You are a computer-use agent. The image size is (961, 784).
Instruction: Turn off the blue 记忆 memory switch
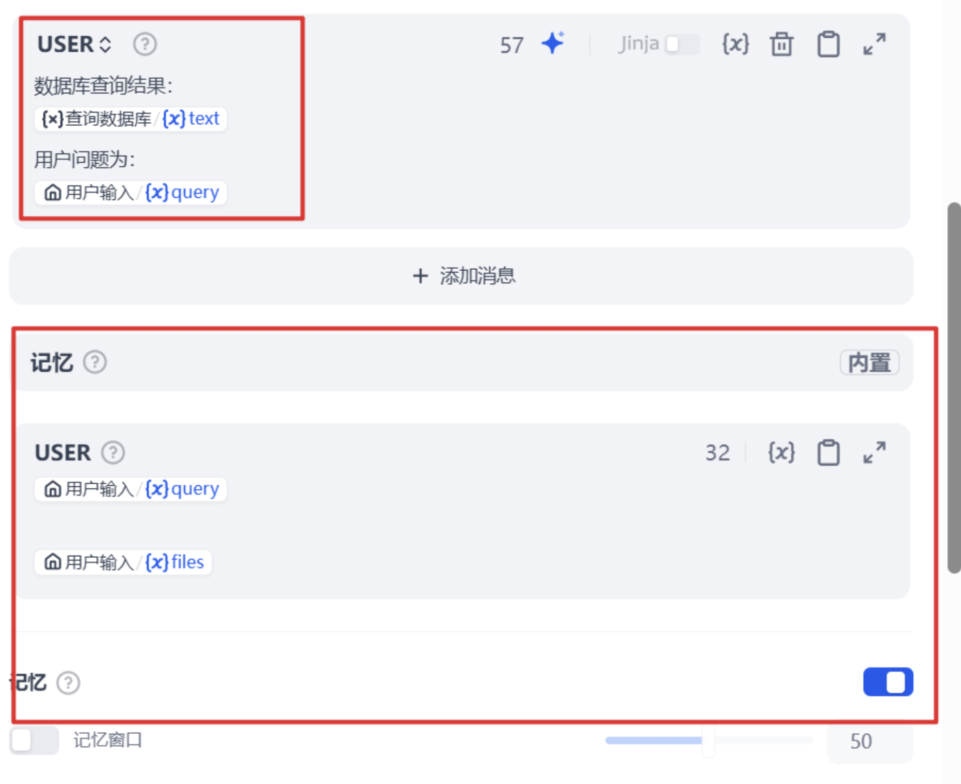[888, 682]
